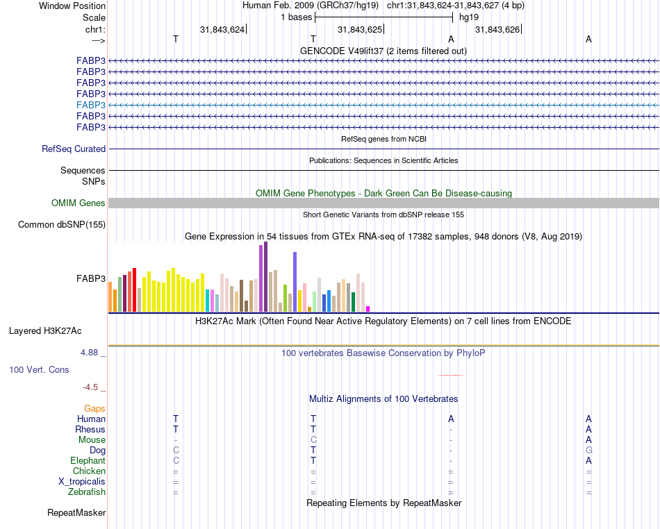Click the Scale track label
660x529 pixels.
94,17
